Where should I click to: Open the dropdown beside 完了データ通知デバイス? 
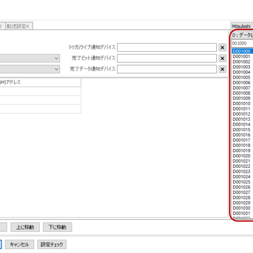click(x=57, y=69)
